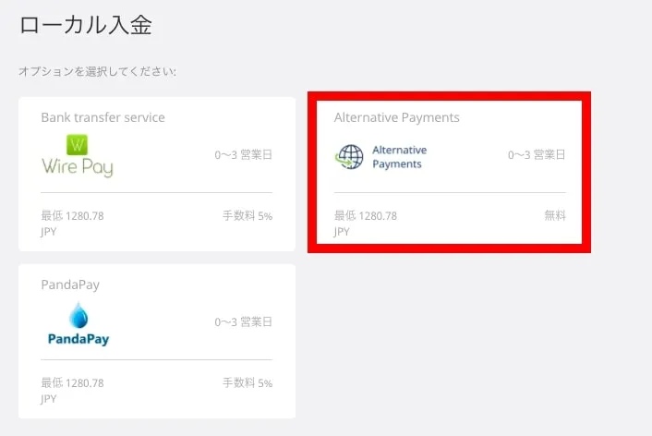Click Wire Pay 手数料 5% fee label
The height and width of the screenshot is (436, 652).
248,215
